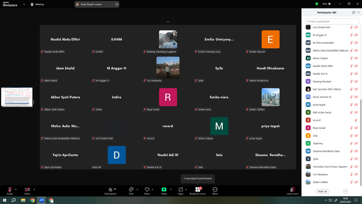Click Zhabri Gaffari's photo tile in gallery
Viewport: 362px width, 204px height.
coord(270,97)
